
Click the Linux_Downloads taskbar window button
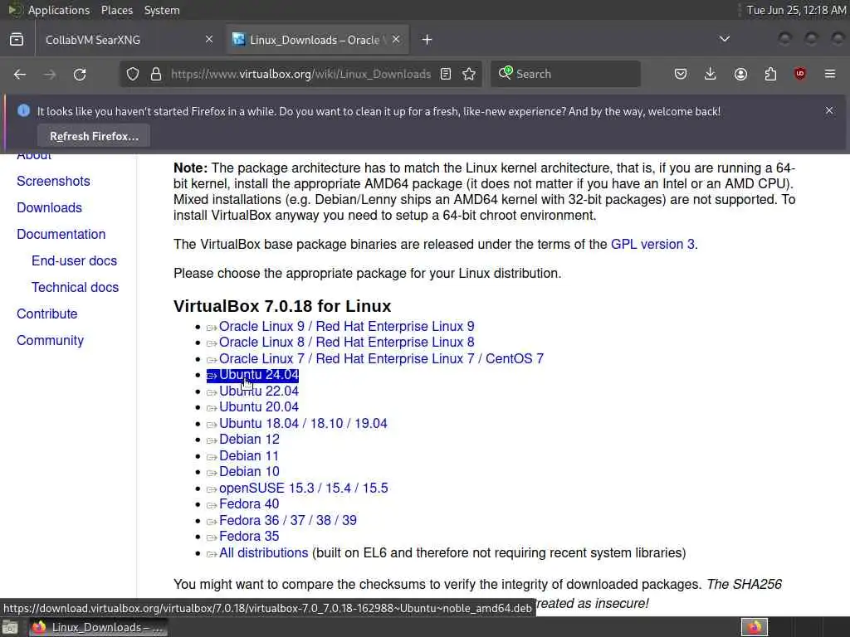tap(98, 627)
